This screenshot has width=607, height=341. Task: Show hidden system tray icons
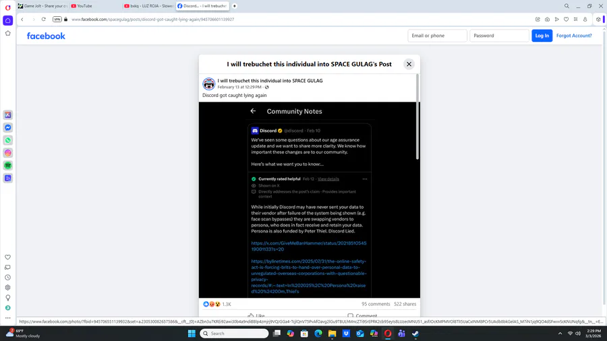click(x=560, y=334)
